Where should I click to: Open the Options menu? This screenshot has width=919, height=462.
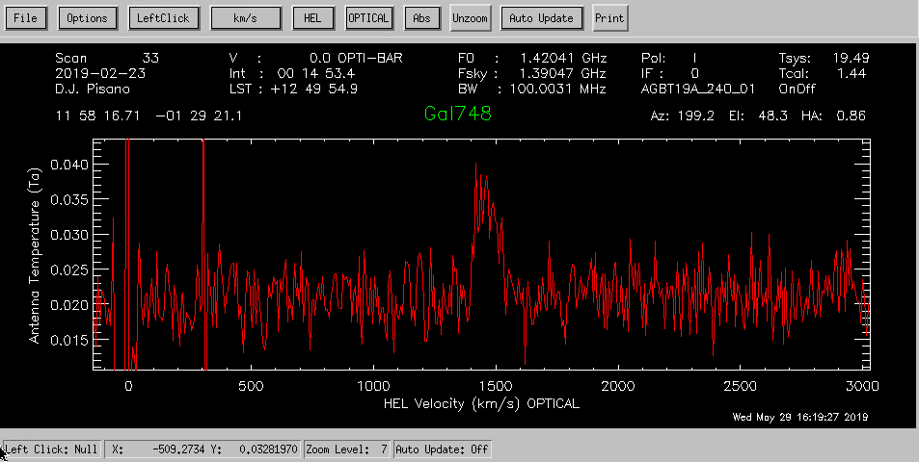tap(87, 18)
